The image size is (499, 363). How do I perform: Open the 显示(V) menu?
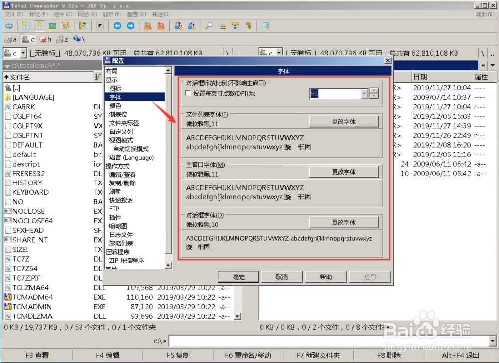112,14
